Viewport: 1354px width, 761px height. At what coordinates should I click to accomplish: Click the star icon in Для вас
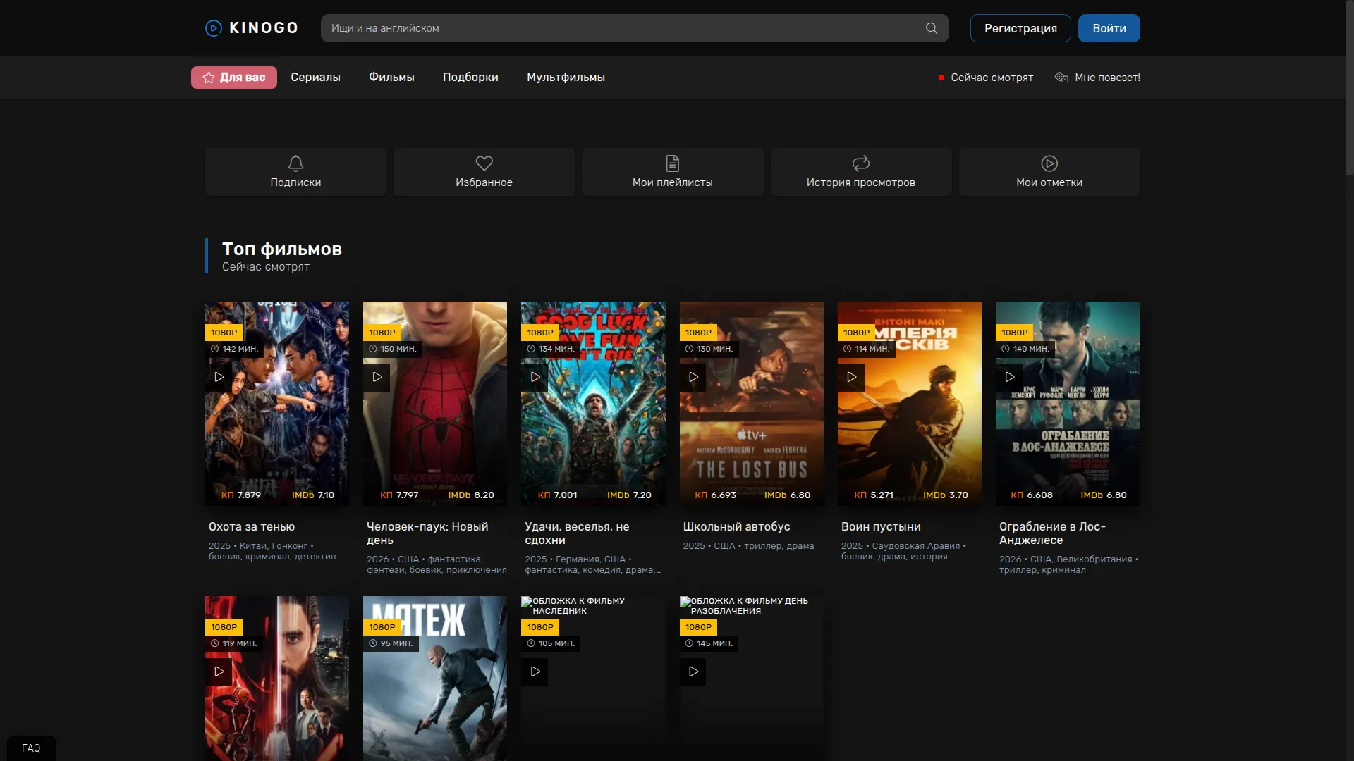tap(209, 78)
